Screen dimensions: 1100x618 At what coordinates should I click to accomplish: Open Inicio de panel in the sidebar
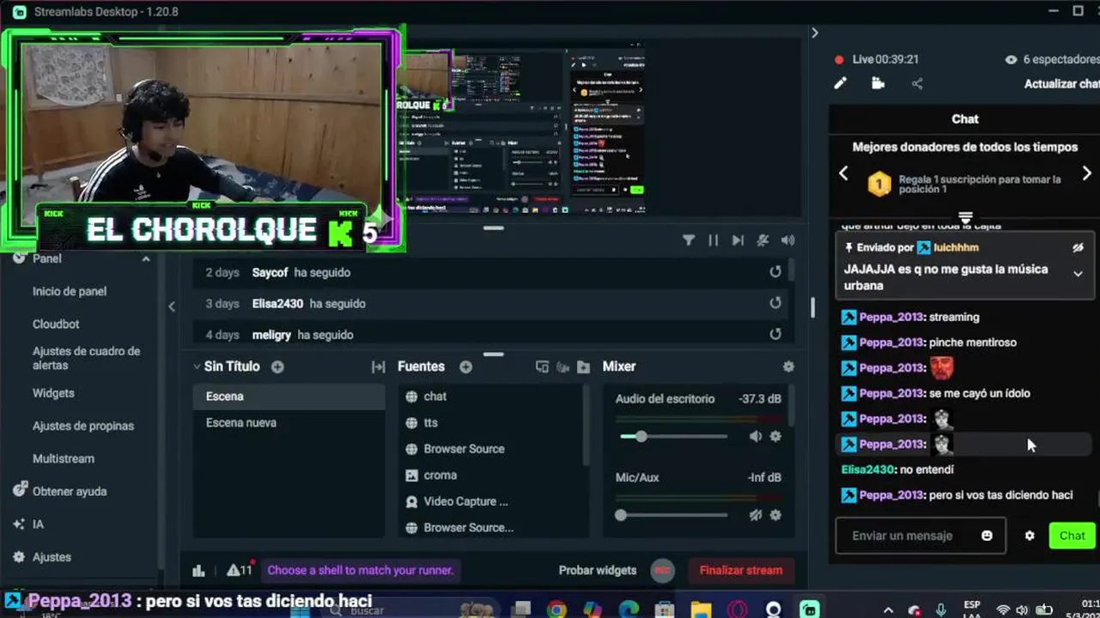[x=70, y=291]
